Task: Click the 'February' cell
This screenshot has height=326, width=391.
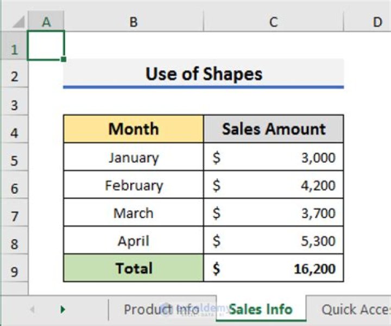Action: pyautogui.click(x=134, y=185)
